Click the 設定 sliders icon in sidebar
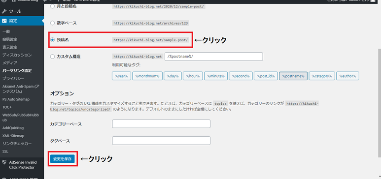The image size is (381, 179). pyautogui.click(x=4, y=21)
